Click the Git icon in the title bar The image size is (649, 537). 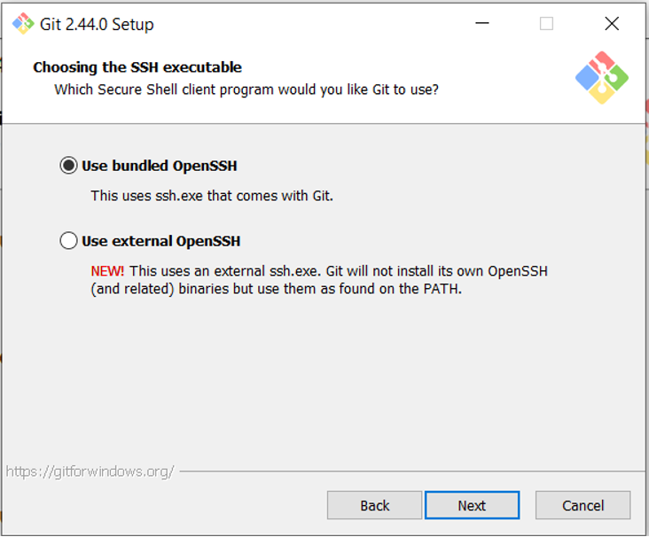click(x=23, y=24)
